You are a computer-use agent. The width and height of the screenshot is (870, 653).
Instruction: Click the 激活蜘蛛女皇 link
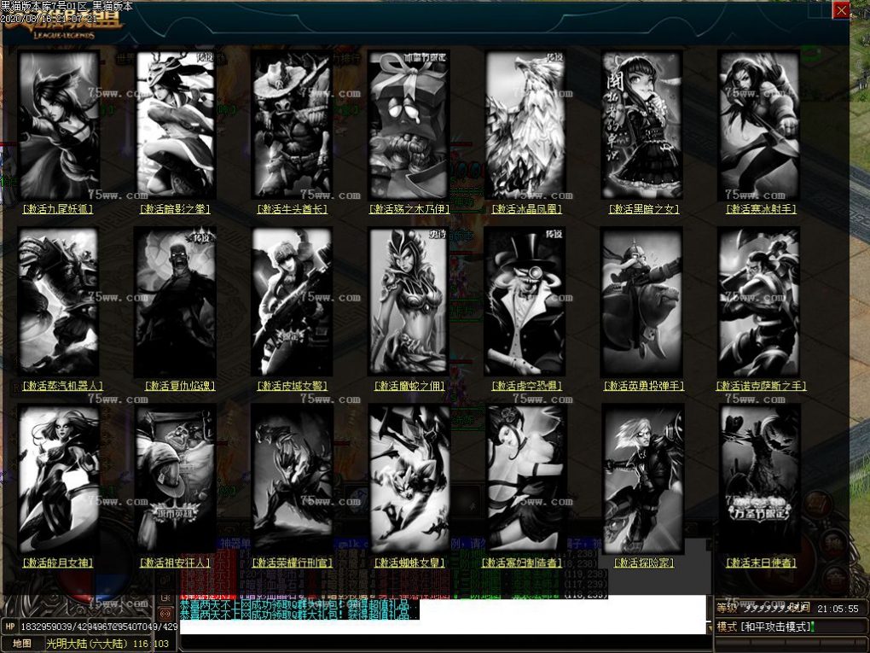tap(409, 563)
